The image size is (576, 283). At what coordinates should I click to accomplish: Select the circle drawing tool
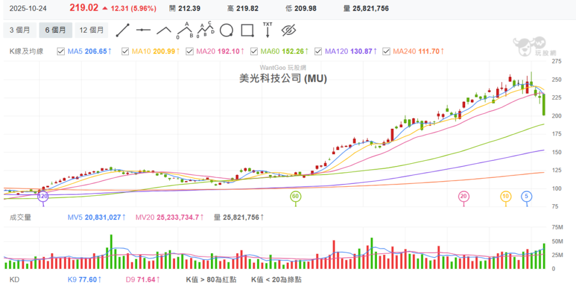click(227, 29)
